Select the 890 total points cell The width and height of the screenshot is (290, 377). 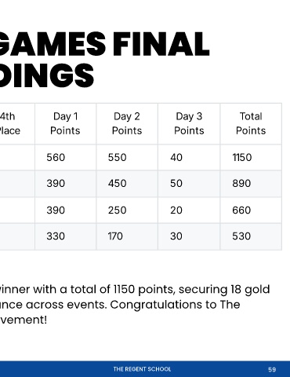click(251, 184)
